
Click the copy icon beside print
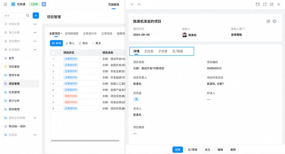click(268, 21)
